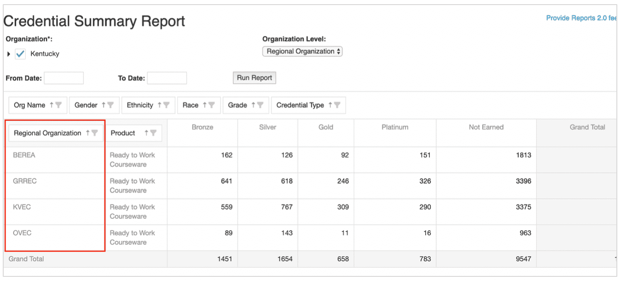This screenshot has width=621, height=281.
Task: Select the Platinum column header
Action: [395, 127]
